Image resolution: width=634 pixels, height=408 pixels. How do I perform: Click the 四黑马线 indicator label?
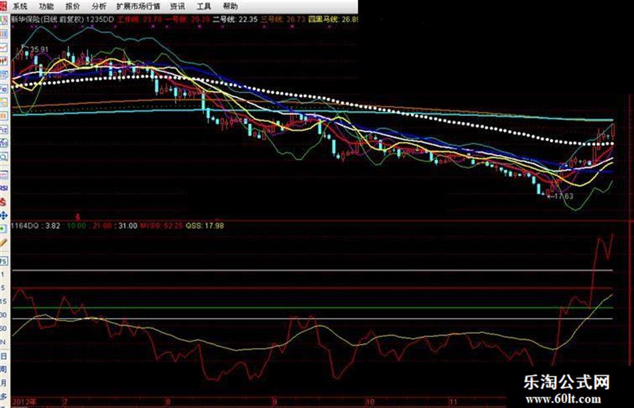pos(323,19)
